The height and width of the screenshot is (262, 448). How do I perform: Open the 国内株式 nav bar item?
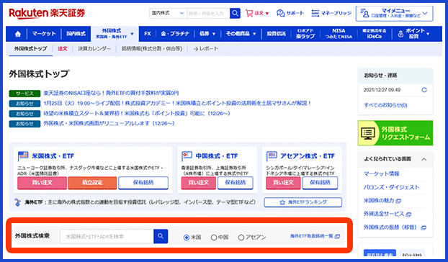pos(76,34)
